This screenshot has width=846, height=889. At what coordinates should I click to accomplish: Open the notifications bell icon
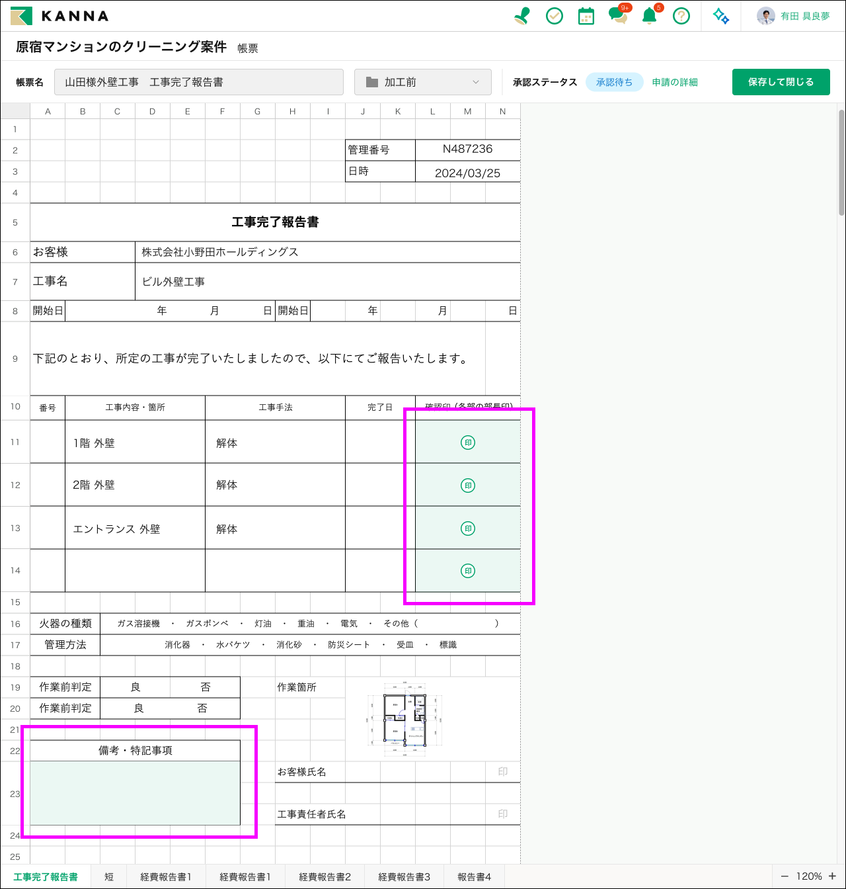point(650,16)
